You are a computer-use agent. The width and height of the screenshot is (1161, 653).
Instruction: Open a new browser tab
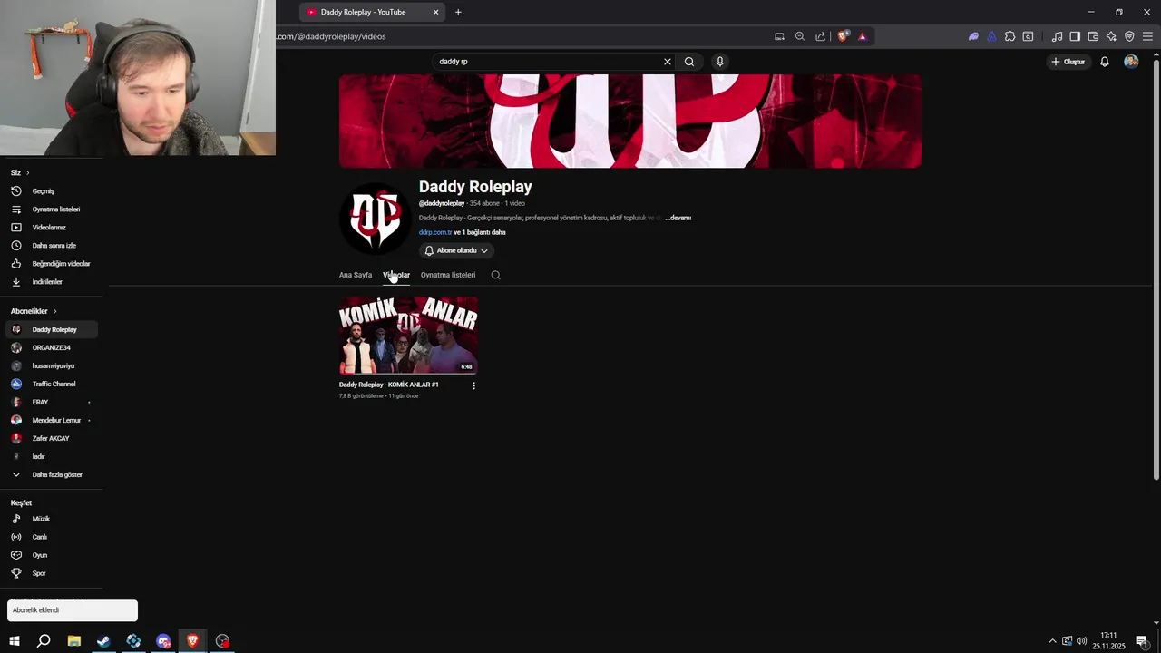[458, 12]
